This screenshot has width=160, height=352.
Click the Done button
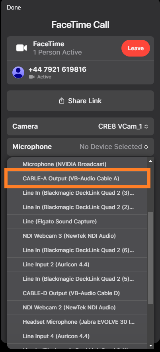14,8
